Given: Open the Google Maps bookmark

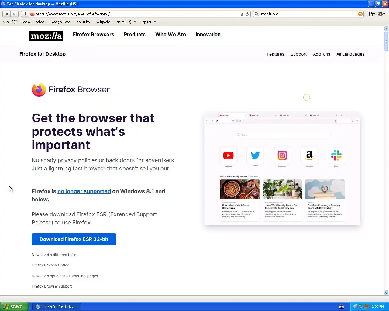Looking at the screenshot, I should [x=61, y=22].
